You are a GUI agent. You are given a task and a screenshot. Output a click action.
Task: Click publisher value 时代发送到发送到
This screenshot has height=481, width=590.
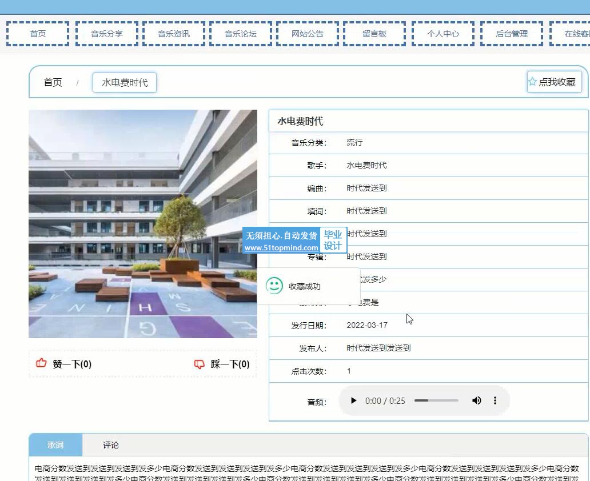click(378, 348)
